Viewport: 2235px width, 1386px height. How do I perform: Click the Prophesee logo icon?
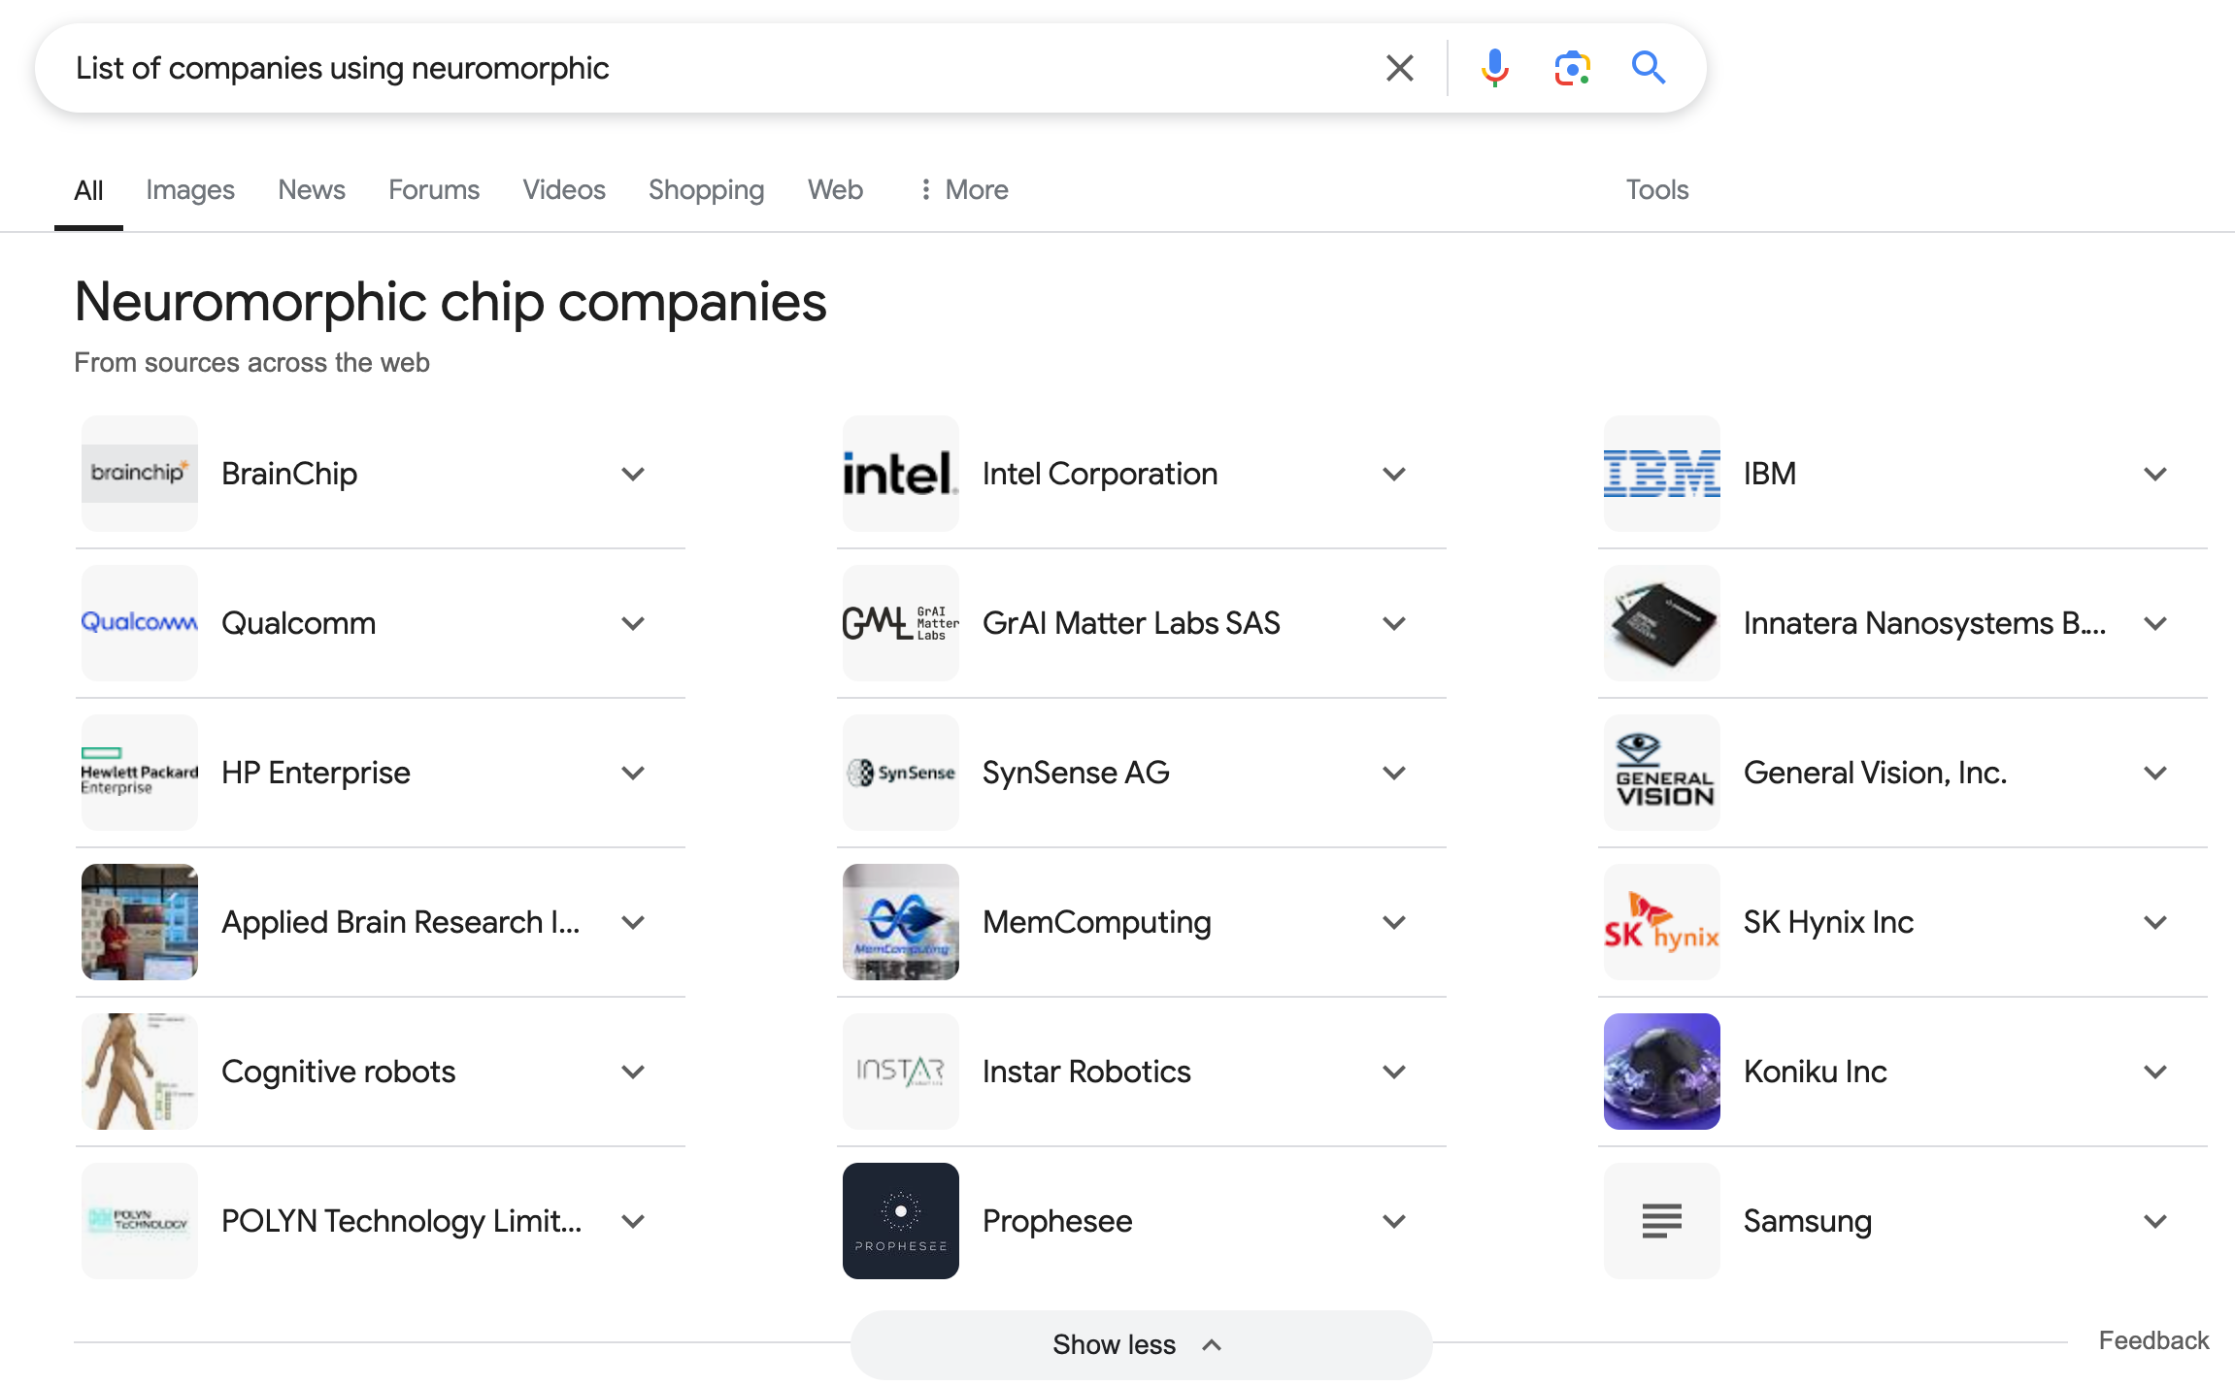(900, 1221)
